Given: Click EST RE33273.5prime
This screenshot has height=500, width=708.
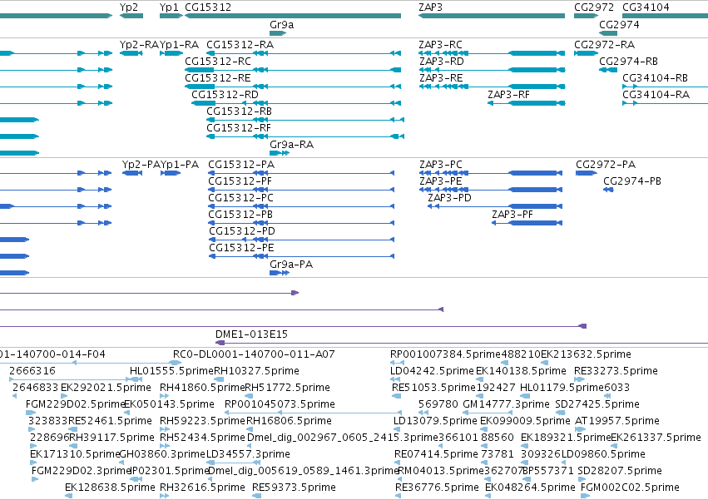Looking at the screenshot, I should (x=616, y=371).
